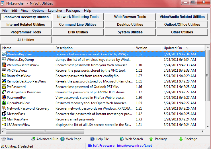Viewport: 211px width, 149px height.
Task: Click the Mail PassView row icon
Action: 4,119
